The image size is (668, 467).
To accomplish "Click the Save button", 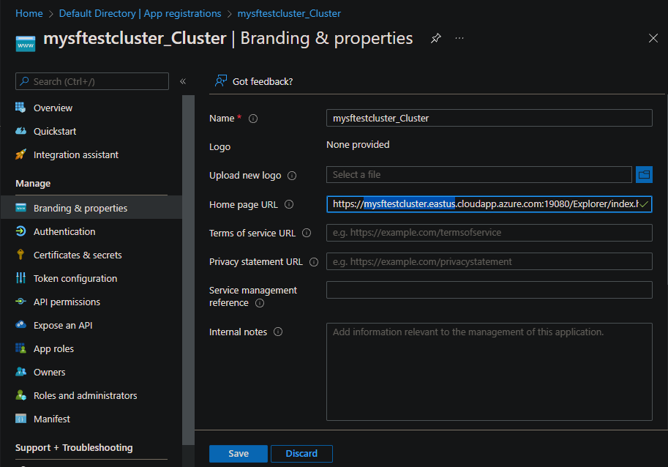I will point(239,454).
